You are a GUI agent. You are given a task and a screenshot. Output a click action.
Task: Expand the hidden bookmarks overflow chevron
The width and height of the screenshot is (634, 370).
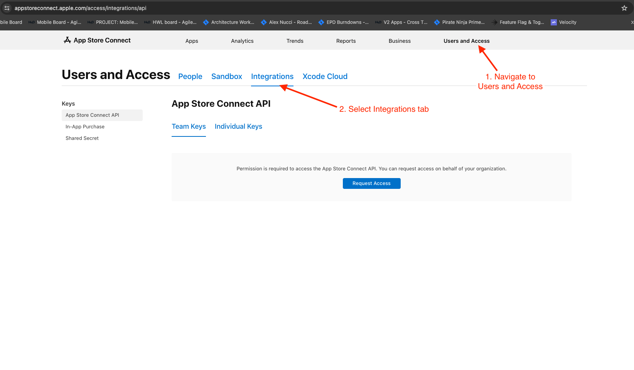631,22
